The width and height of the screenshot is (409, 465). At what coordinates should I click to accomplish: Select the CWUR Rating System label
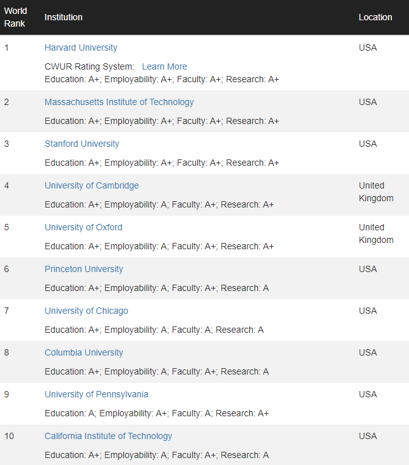[89, 66]
